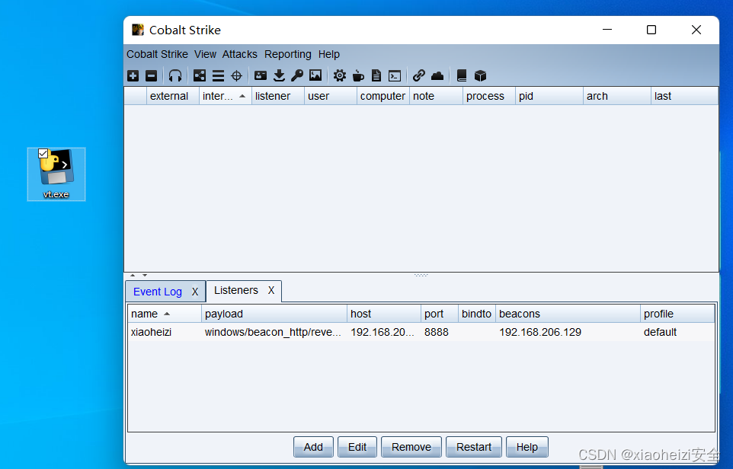Sort listeners by port column header
The image size is (733, 469).
click(440, 314)
